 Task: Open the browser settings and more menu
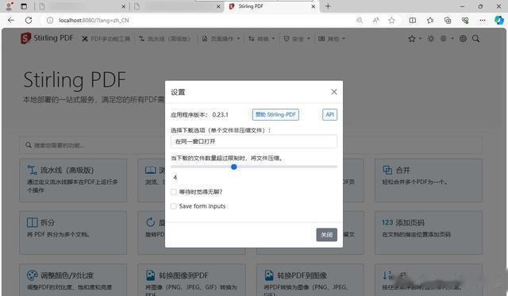[483, 21]
